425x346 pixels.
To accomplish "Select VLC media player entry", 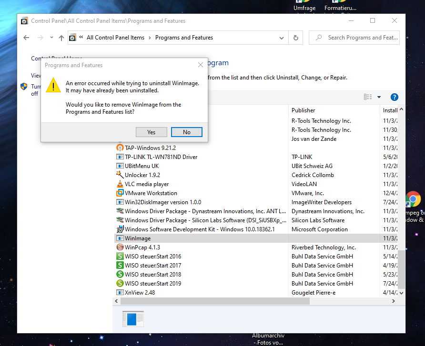I will (147, 184).
